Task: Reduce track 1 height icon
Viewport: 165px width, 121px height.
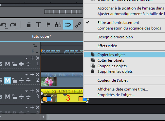Action: (x=28, y=64)
